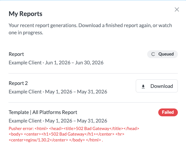Click the red Pusher error message
186x148 pixels.
(74, 134)
